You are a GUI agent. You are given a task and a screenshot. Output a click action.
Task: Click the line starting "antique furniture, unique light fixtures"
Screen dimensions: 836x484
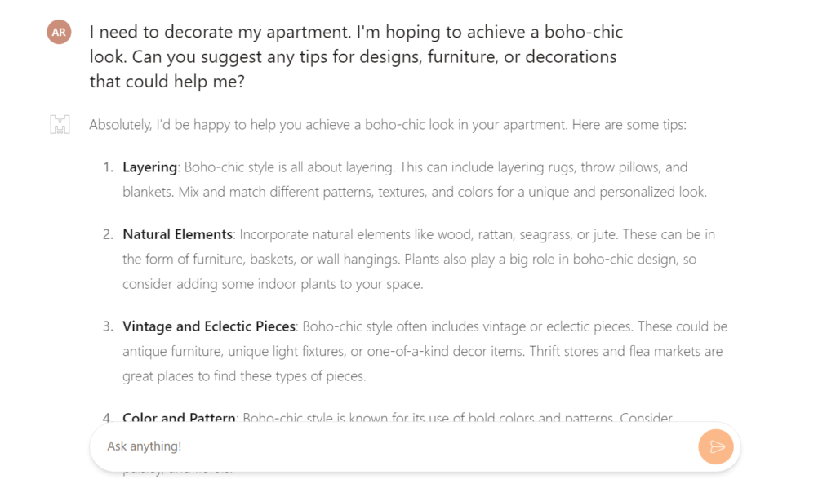(x=422, y=352)
